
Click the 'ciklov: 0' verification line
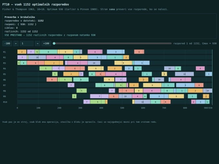click(x=11, y=28)
